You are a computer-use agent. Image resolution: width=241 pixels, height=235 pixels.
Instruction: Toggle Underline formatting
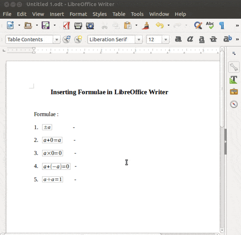(x=202, y=40)
